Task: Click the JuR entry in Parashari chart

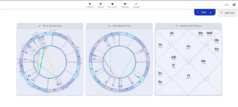Action: pyautogui.click(x=173, y=57)
